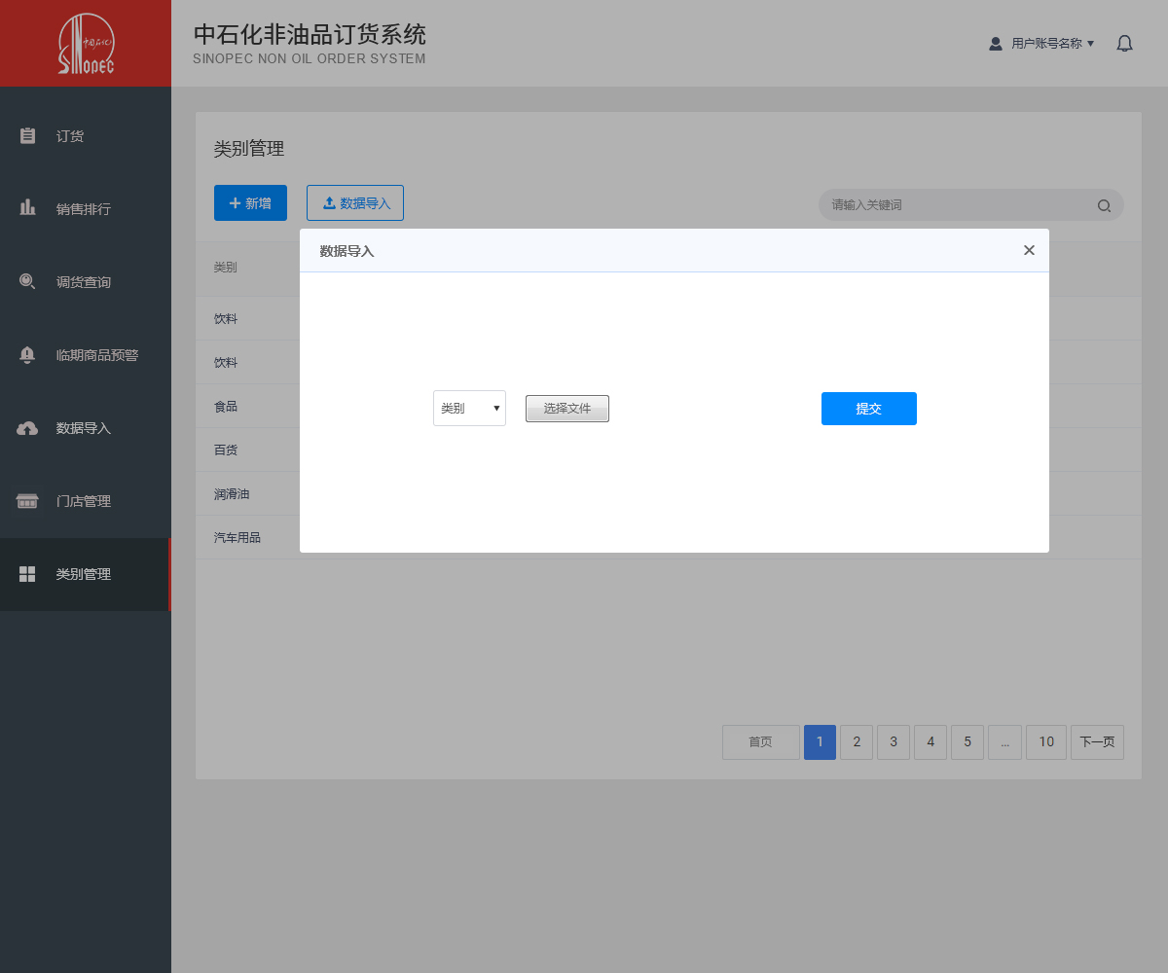Image resolution: width=1168 pixels, height=973 pixels.
Task: Click the 销售排行 bar chart icon
Action: (27, 208)
